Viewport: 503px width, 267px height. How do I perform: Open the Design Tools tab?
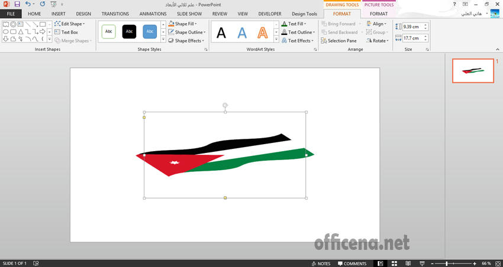pos(304,14)
